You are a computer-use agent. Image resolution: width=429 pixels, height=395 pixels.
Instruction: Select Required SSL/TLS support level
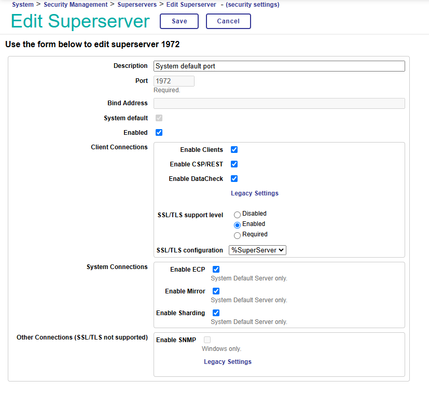pos(237,235)
